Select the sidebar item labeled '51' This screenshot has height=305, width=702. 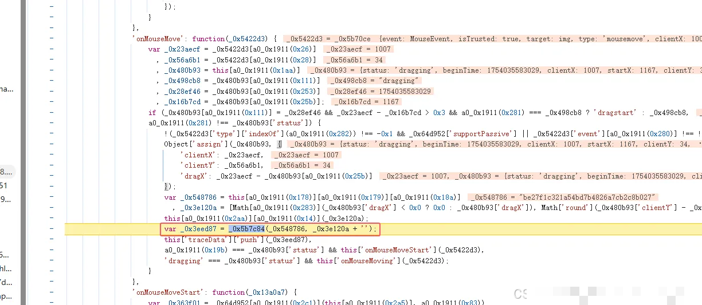tap(4, 185)
